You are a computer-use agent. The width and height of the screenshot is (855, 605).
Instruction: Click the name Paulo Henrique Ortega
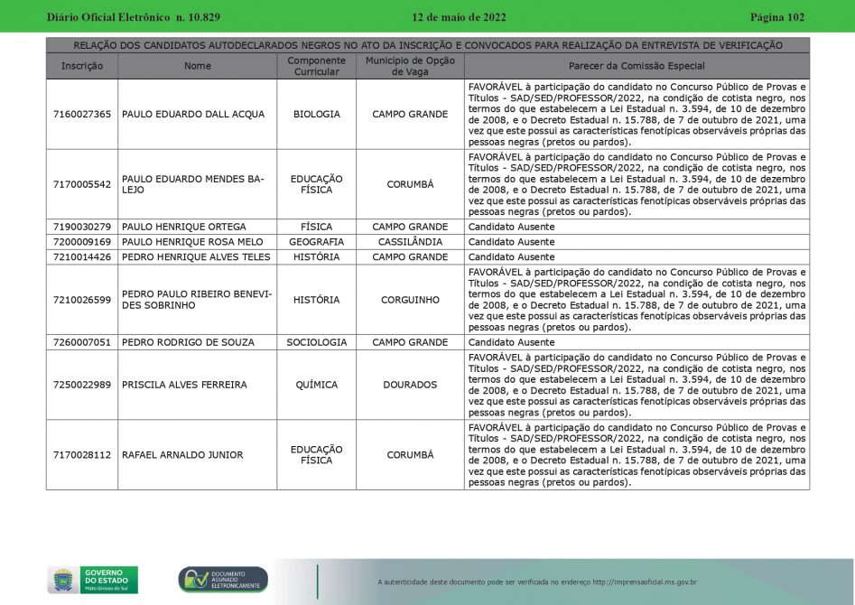(183, 227)
